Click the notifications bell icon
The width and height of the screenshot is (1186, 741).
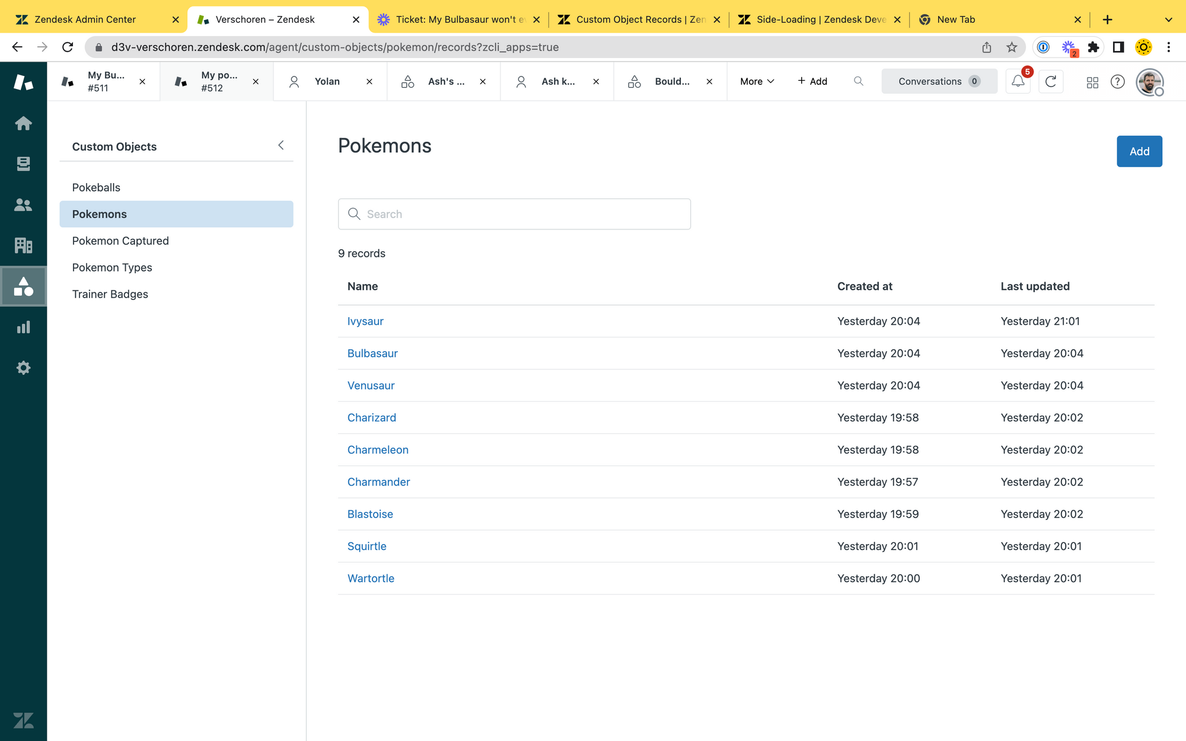tap(1018, 82)
